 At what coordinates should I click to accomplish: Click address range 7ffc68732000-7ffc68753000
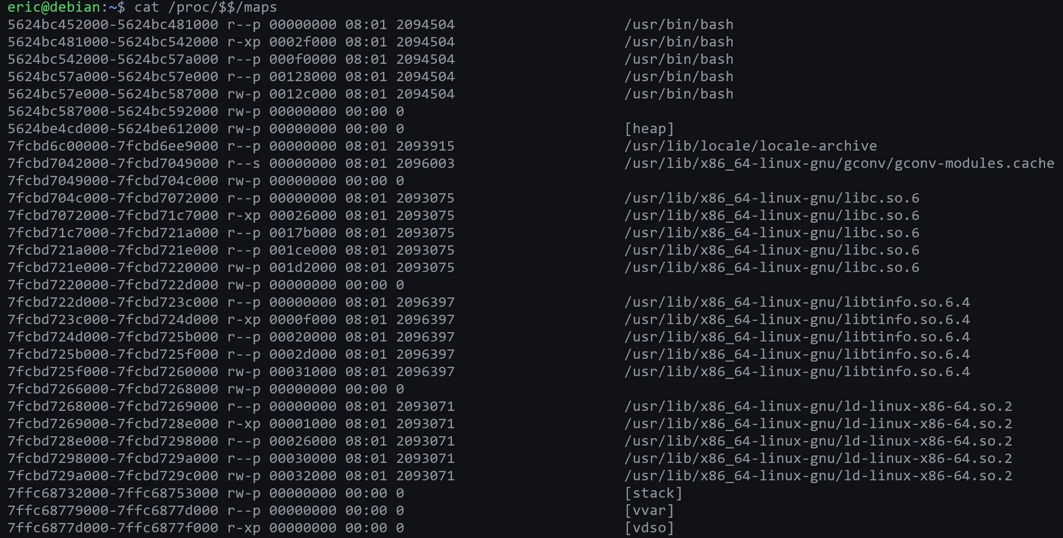tap(113, 493)
